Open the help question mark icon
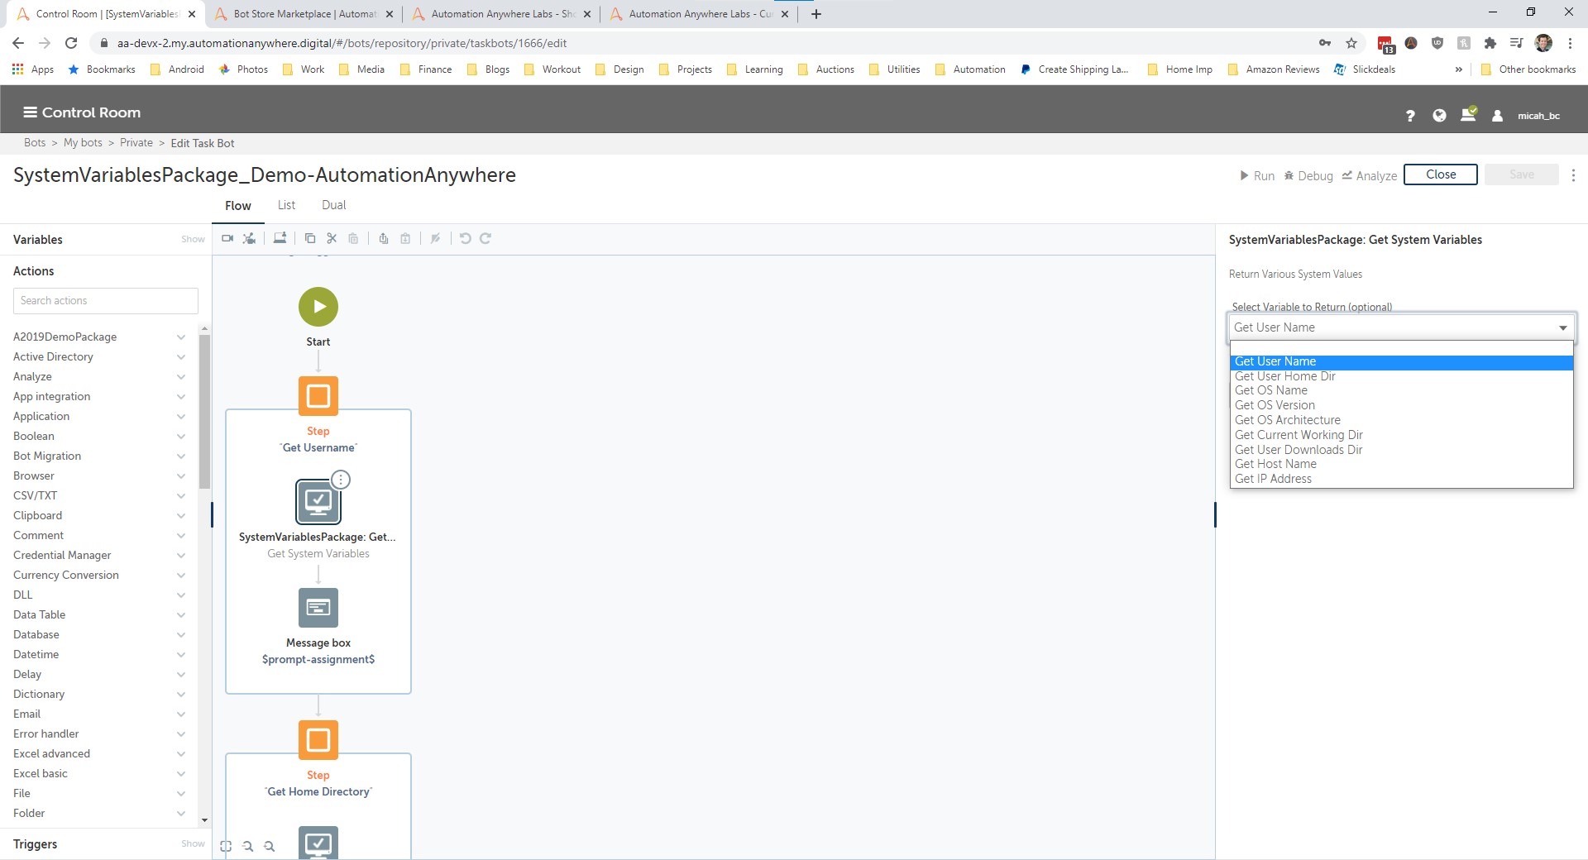 pyautogui.click(x=1410, y=116)
